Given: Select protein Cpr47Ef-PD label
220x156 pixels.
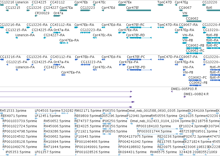Looking at the screenshot, I should pyautogui.click(x=136, y=67).
